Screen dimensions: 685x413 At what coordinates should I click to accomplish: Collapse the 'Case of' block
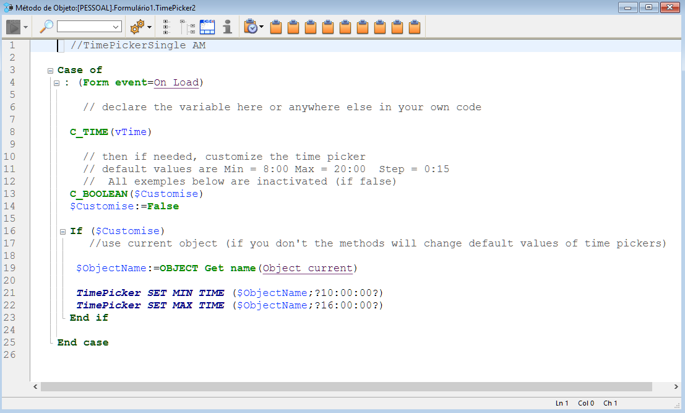[50, 71]
